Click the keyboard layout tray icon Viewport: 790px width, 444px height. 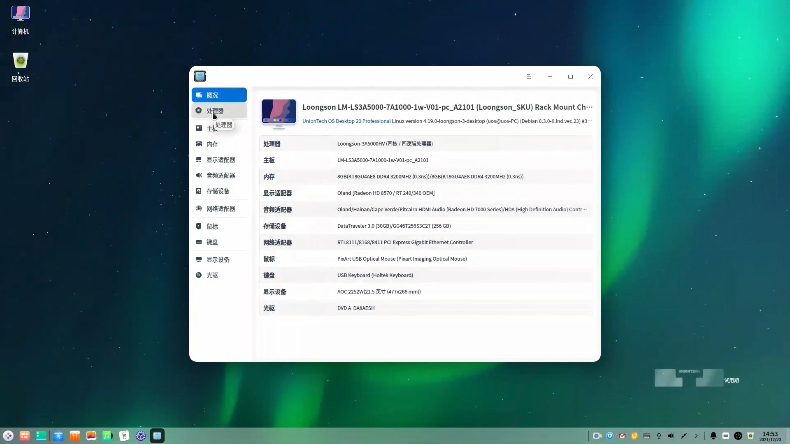tap(647, 436)
